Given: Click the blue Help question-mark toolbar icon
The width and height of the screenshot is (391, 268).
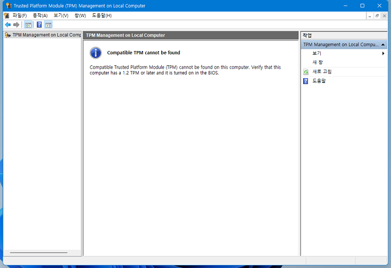Looking at the screenshot, I should coord(39,24).
